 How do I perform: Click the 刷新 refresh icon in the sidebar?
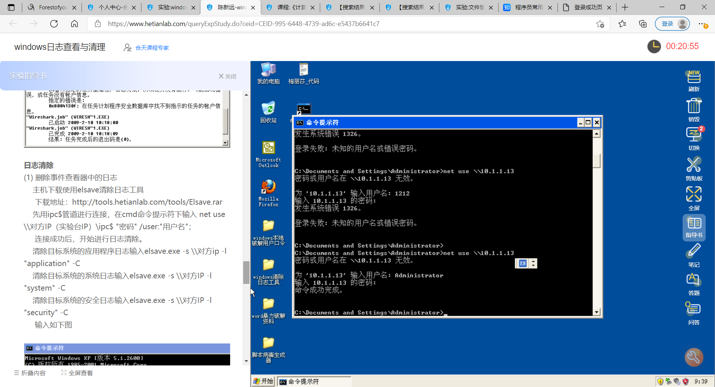pyautogui.click(x=694, y=81)
